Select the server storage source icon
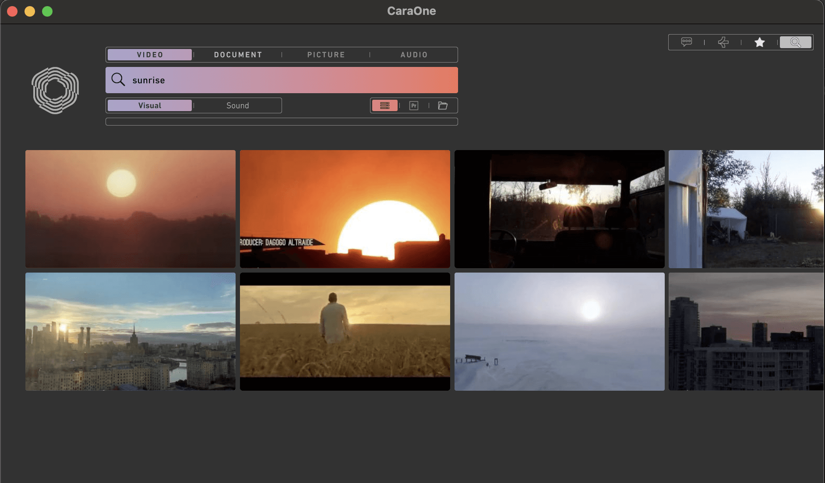Image resolution: width=825 pixels, height=483 pixels. (x=384, y=105)
